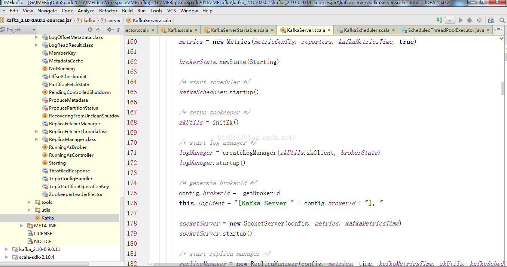Click the green inspection checkmark indicator

click(501, 38)
